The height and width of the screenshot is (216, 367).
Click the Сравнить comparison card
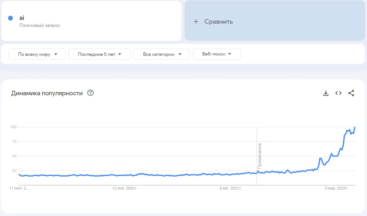coord(275,20)
